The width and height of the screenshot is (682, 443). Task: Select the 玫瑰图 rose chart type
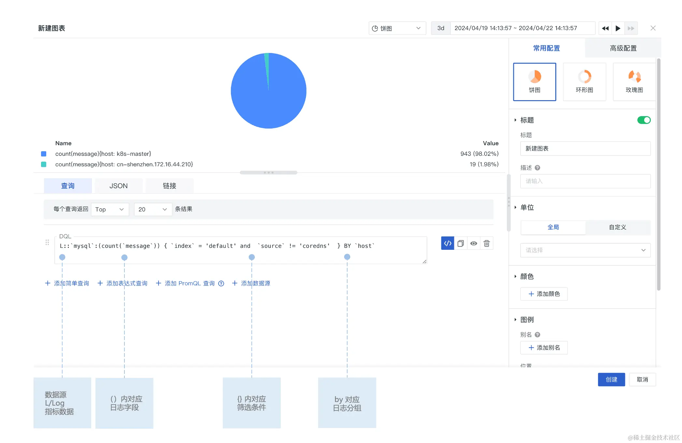634,82
